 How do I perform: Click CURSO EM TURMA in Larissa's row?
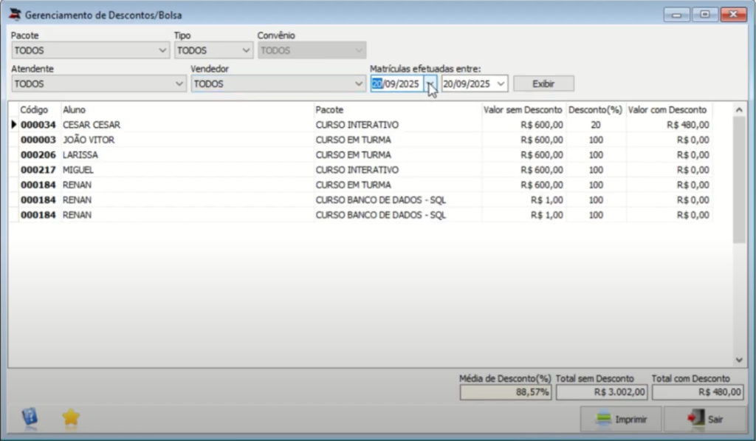tap(353, 155)
